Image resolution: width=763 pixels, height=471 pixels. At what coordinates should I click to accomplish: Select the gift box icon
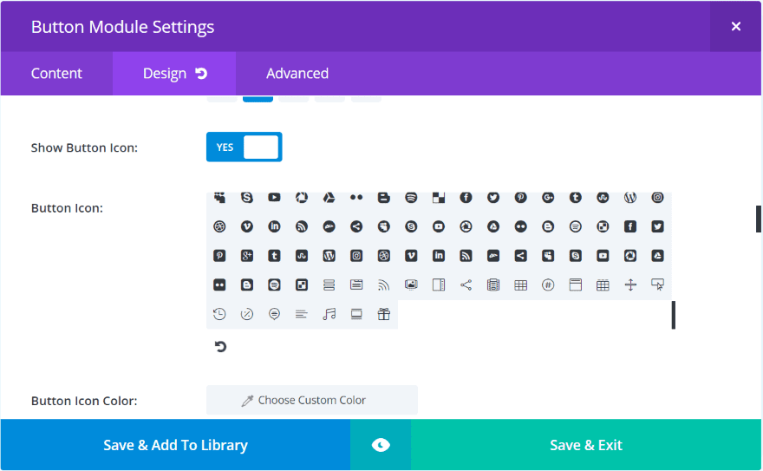pyautogui.click(x=384, y=314)
